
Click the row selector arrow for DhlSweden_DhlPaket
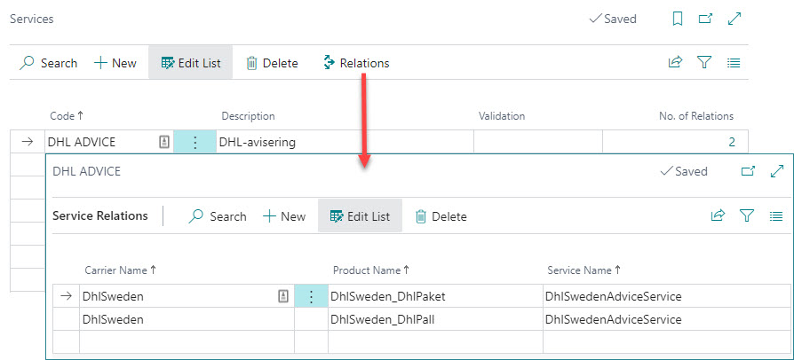[x=66, y=296]
